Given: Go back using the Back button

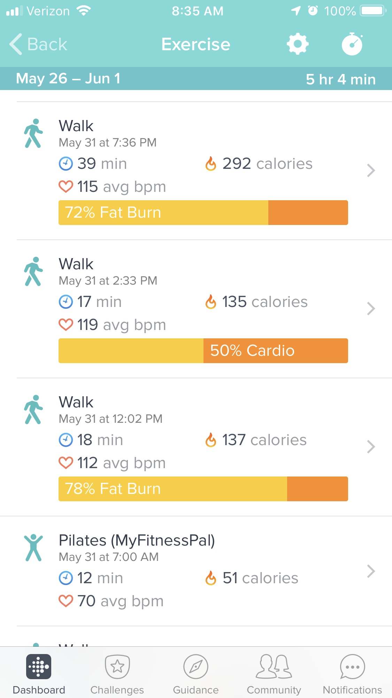Looking at the screenshot, I should click(38, 44).
